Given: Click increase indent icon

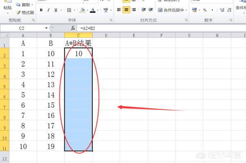Looking at the screenshot, I should pos(151,10).
